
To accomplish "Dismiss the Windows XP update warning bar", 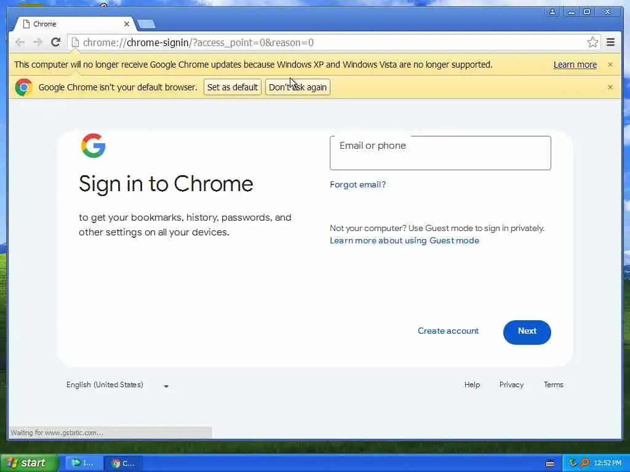I will coord(610,65).
